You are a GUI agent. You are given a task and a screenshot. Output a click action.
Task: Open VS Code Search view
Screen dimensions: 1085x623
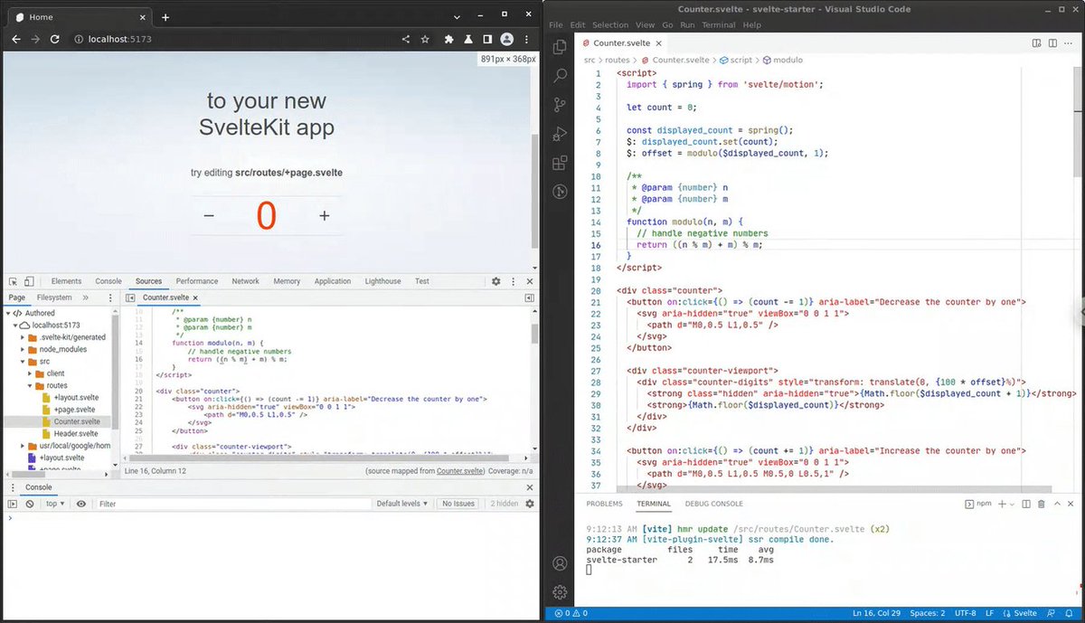tap(560, 76)
